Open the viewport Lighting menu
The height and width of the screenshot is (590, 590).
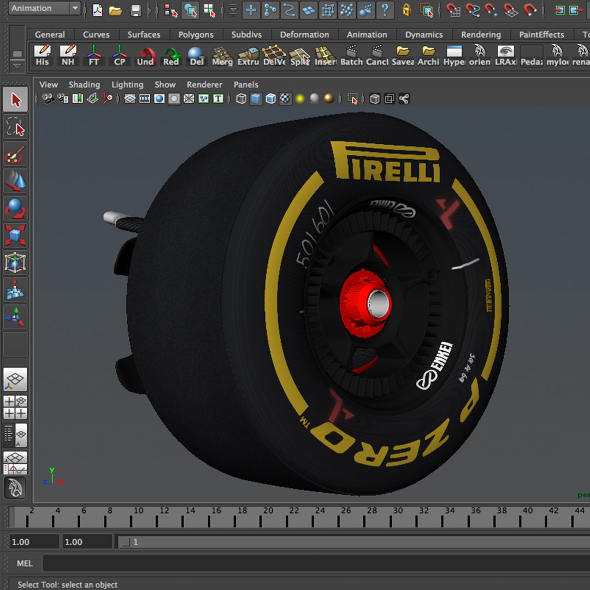127,85
